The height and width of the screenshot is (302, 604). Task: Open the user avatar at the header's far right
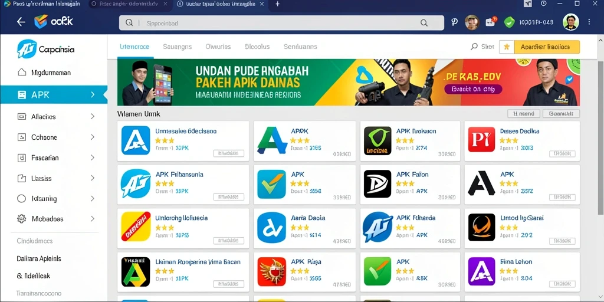click(x=570, y=22)
